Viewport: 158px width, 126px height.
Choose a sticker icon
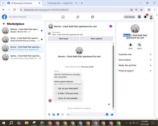(x=58, y=114)
